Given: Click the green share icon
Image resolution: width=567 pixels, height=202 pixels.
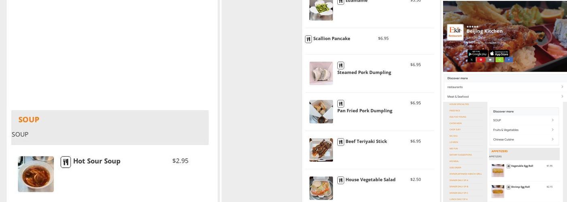Looking at the screenshot, I should [x=499, y=60].
